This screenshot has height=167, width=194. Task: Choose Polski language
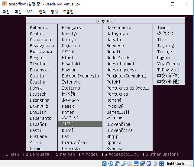click(x=113, y=82)
